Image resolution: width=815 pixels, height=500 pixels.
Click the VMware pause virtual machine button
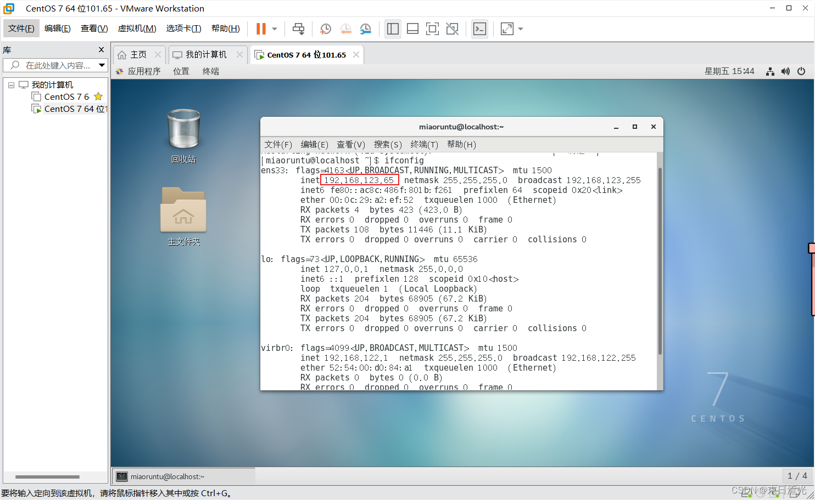pyautogui.click(x=261, y=29)
